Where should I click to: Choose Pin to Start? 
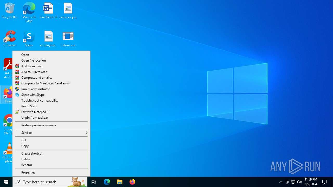click(51, 106)
